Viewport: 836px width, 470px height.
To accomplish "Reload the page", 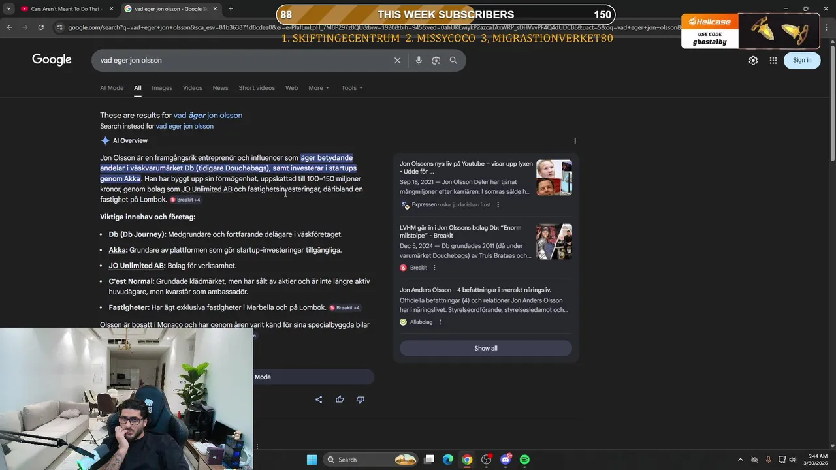I will (x=40, y=27).
